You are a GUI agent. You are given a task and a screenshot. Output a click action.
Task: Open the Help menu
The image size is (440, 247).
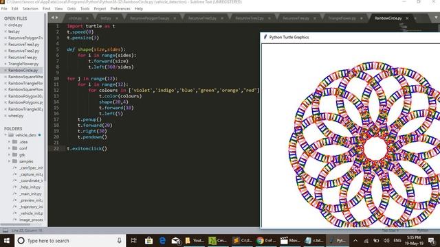139,9
